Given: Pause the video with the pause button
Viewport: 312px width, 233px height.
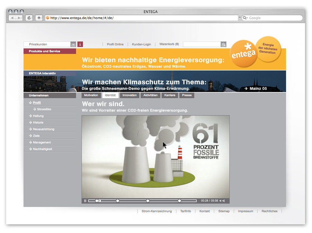Looking at the screenshot, I should pyautogui.click(x=85, y=201).
